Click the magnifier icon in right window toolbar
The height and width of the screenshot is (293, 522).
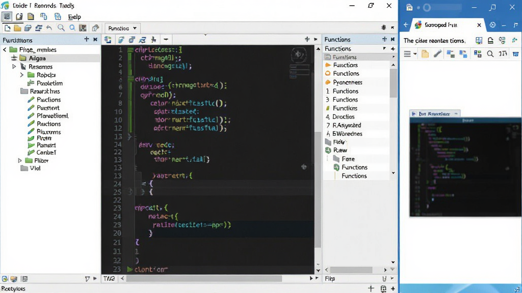point(490,54)
